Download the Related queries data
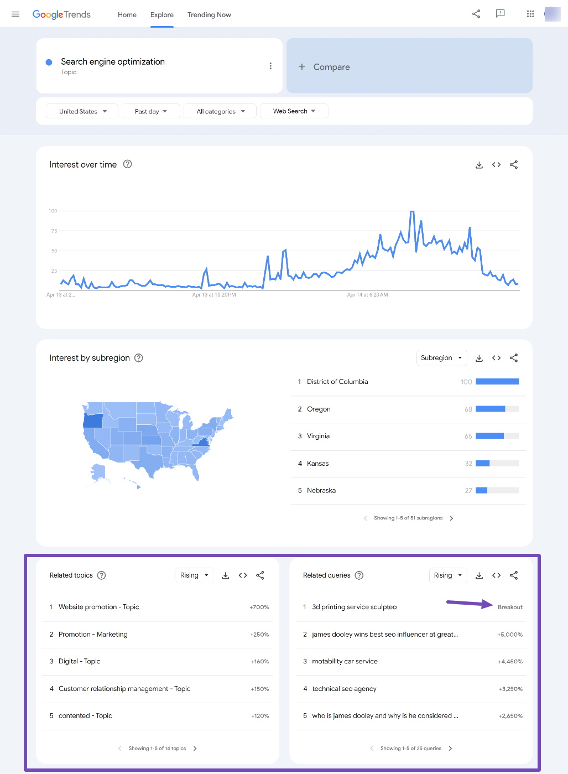Screen dimensions: 568x774 479,575
